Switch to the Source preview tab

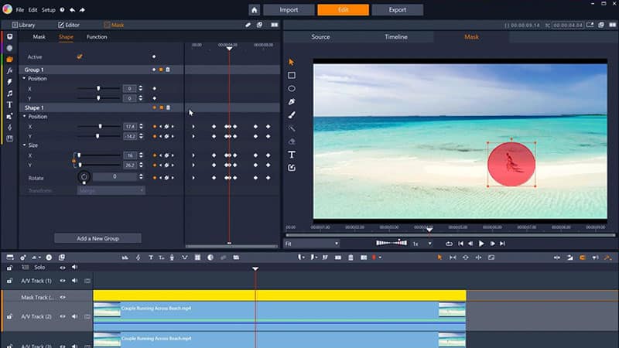[320, 36]
